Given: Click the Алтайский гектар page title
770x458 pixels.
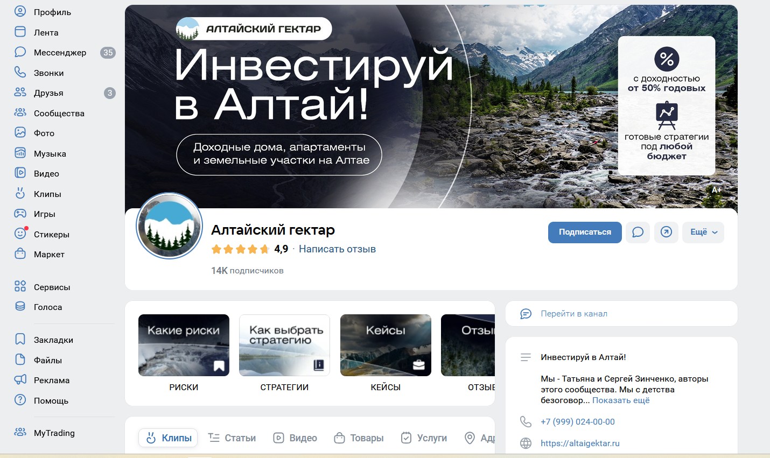Looking at the screenshot, I should pos(273,230).
